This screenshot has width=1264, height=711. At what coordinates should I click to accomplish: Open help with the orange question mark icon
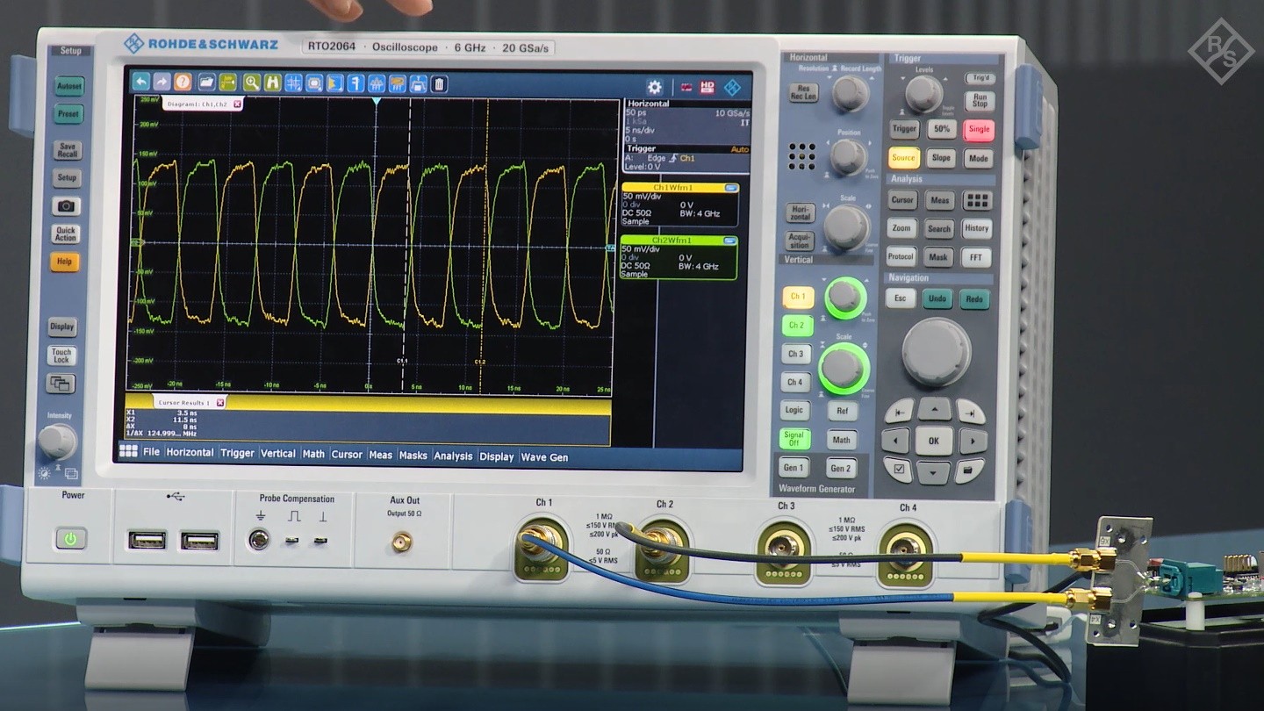[x=183, y=82]
